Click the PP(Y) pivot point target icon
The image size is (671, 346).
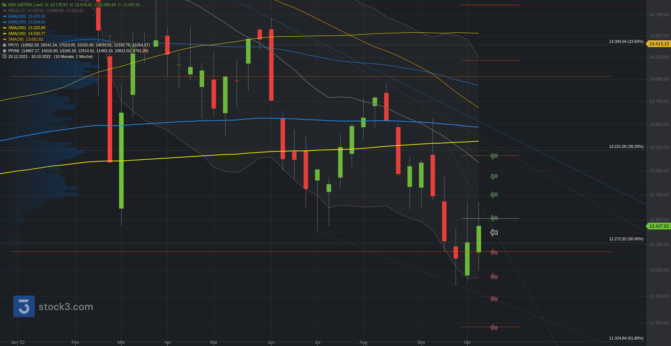(4, 45)
